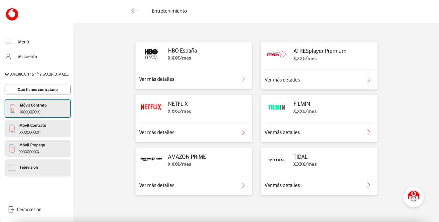Viewport: 439px width, 222px height.
Task: Click the HBO España logo
Action: 151,54
